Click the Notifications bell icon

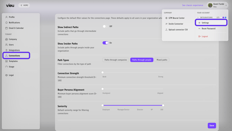(6, 22)
